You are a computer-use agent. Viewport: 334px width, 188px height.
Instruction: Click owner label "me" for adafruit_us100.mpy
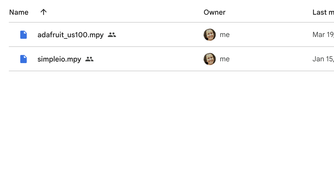click(225, 35)
